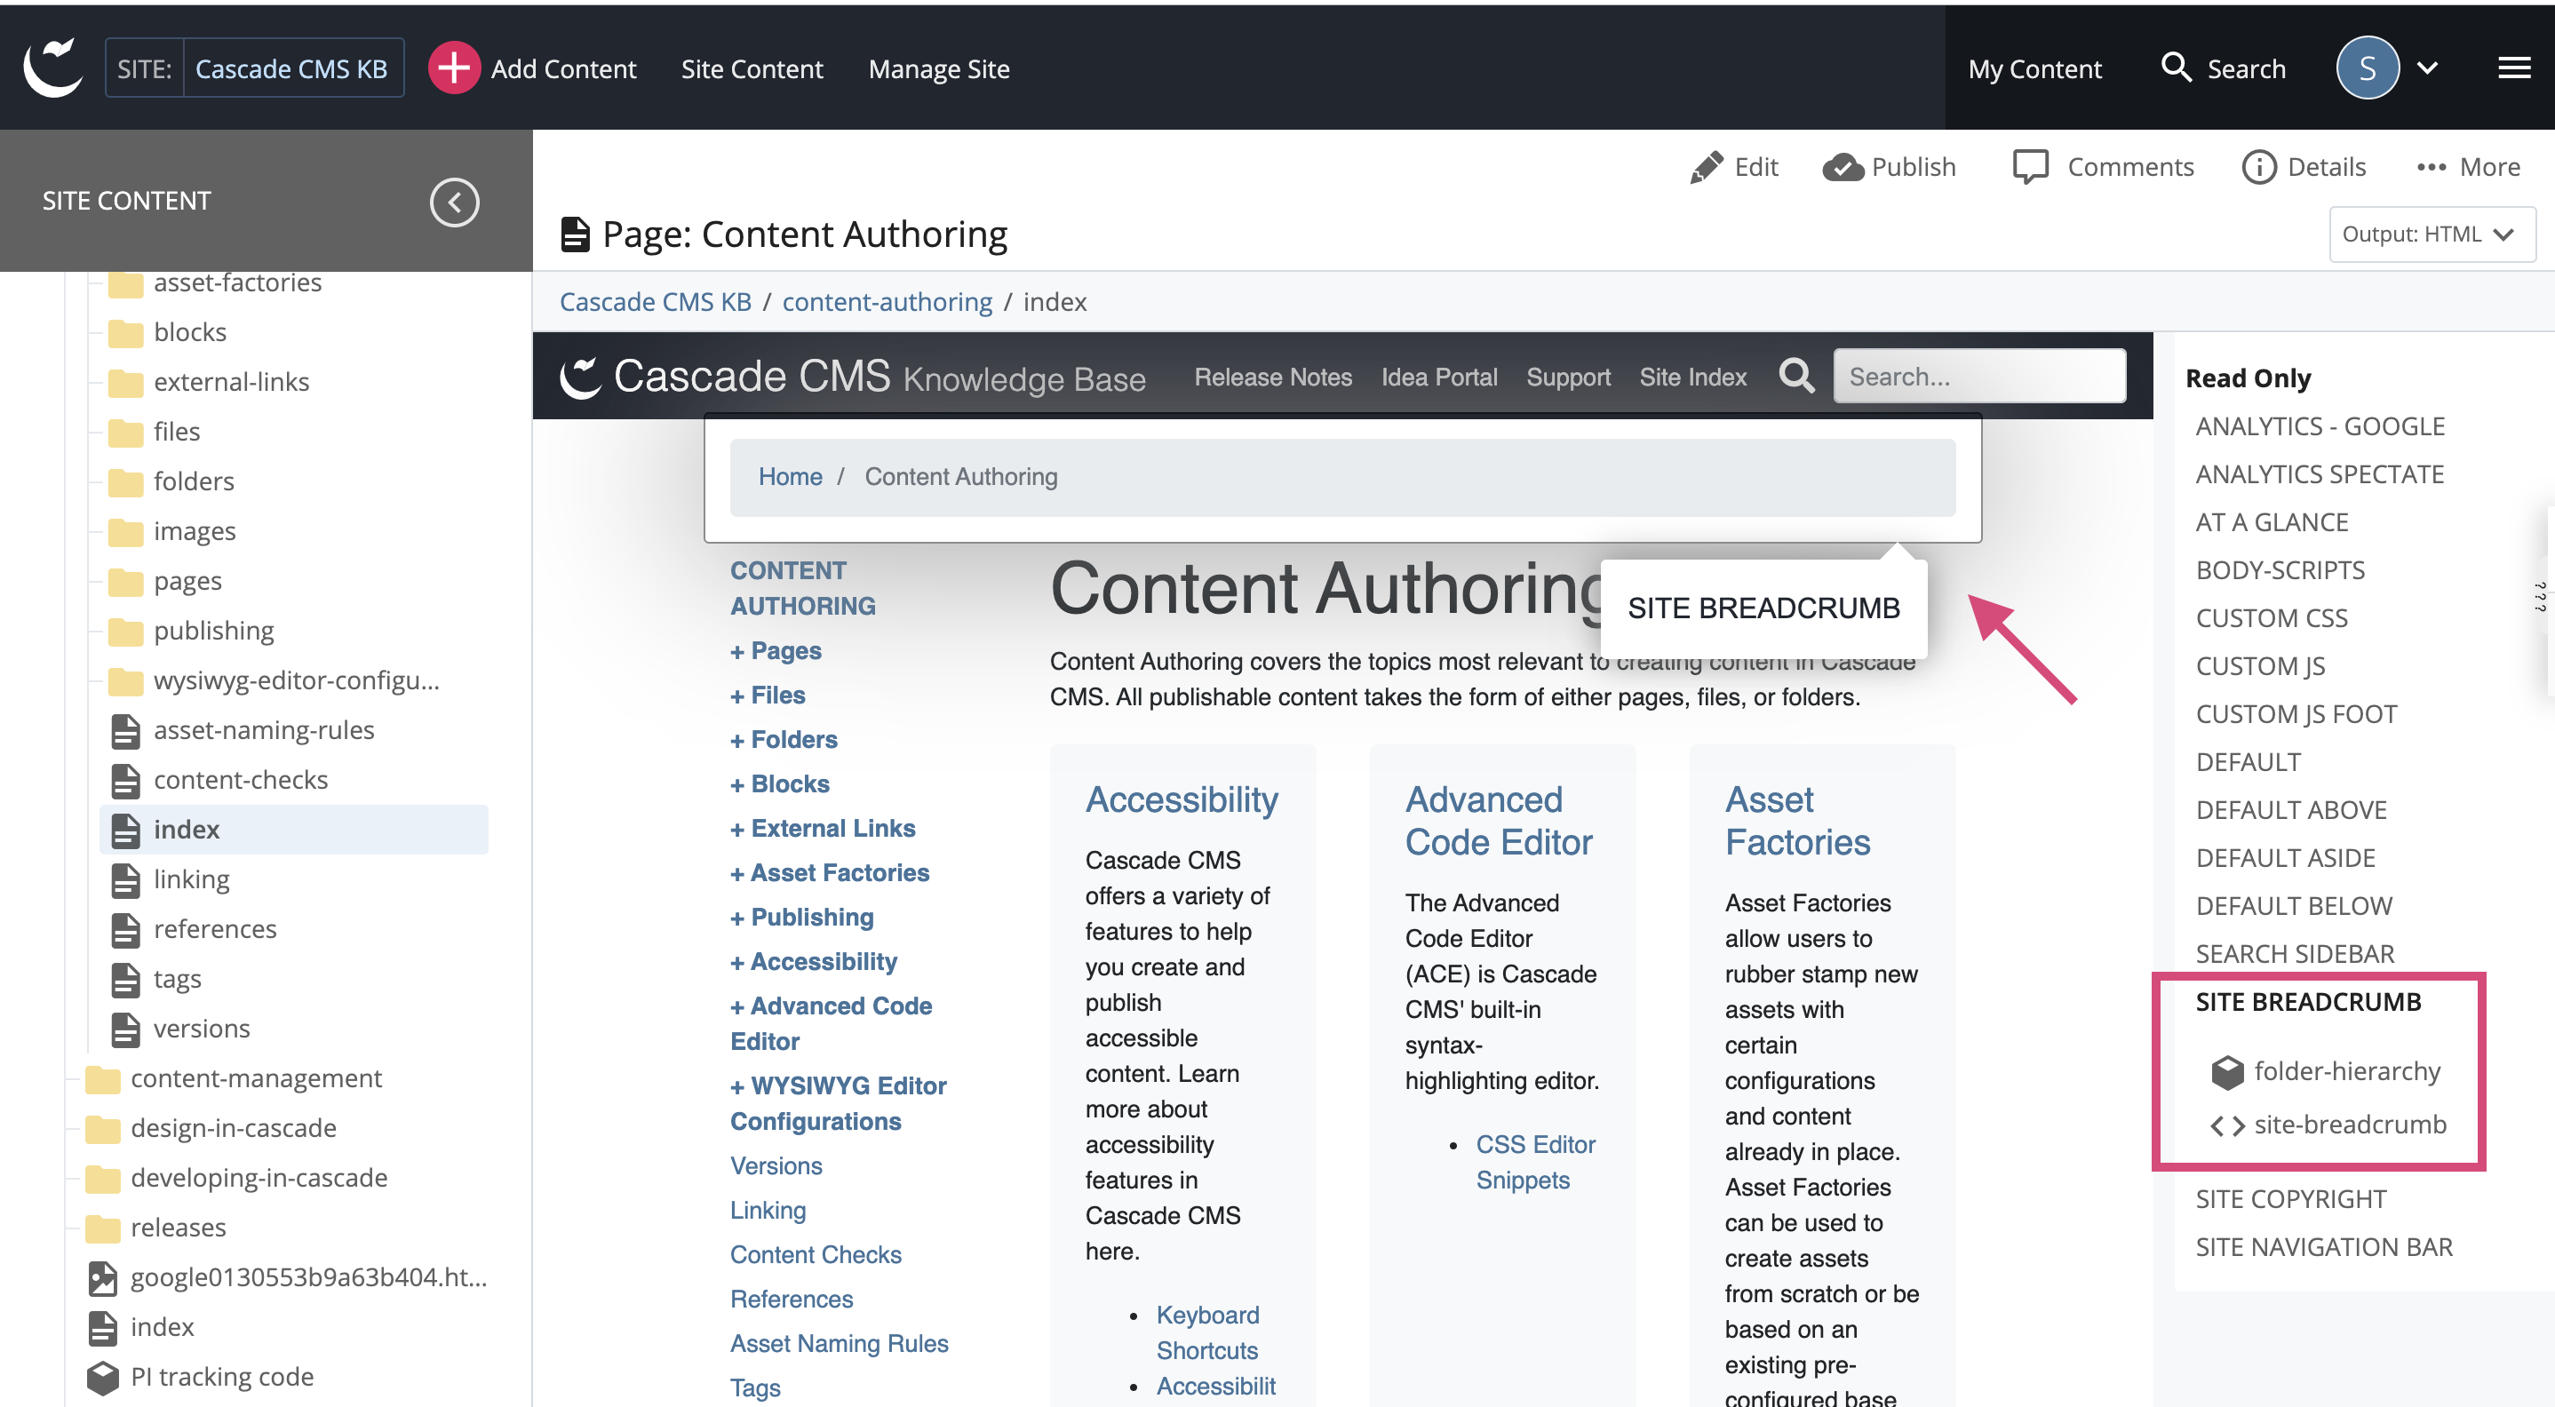Open the Output: HTML dropdown
This screenshot has width=2555, height=1407.
[2431, 234]
